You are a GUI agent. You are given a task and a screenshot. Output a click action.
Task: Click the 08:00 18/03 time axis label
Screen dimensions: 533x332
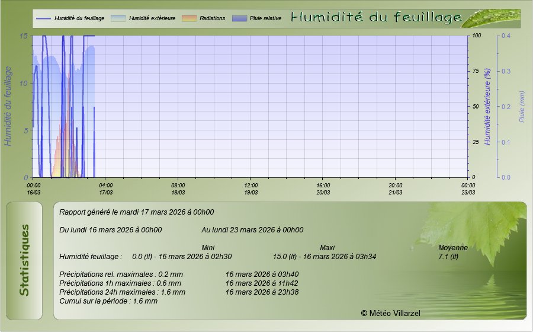[178, 189]
